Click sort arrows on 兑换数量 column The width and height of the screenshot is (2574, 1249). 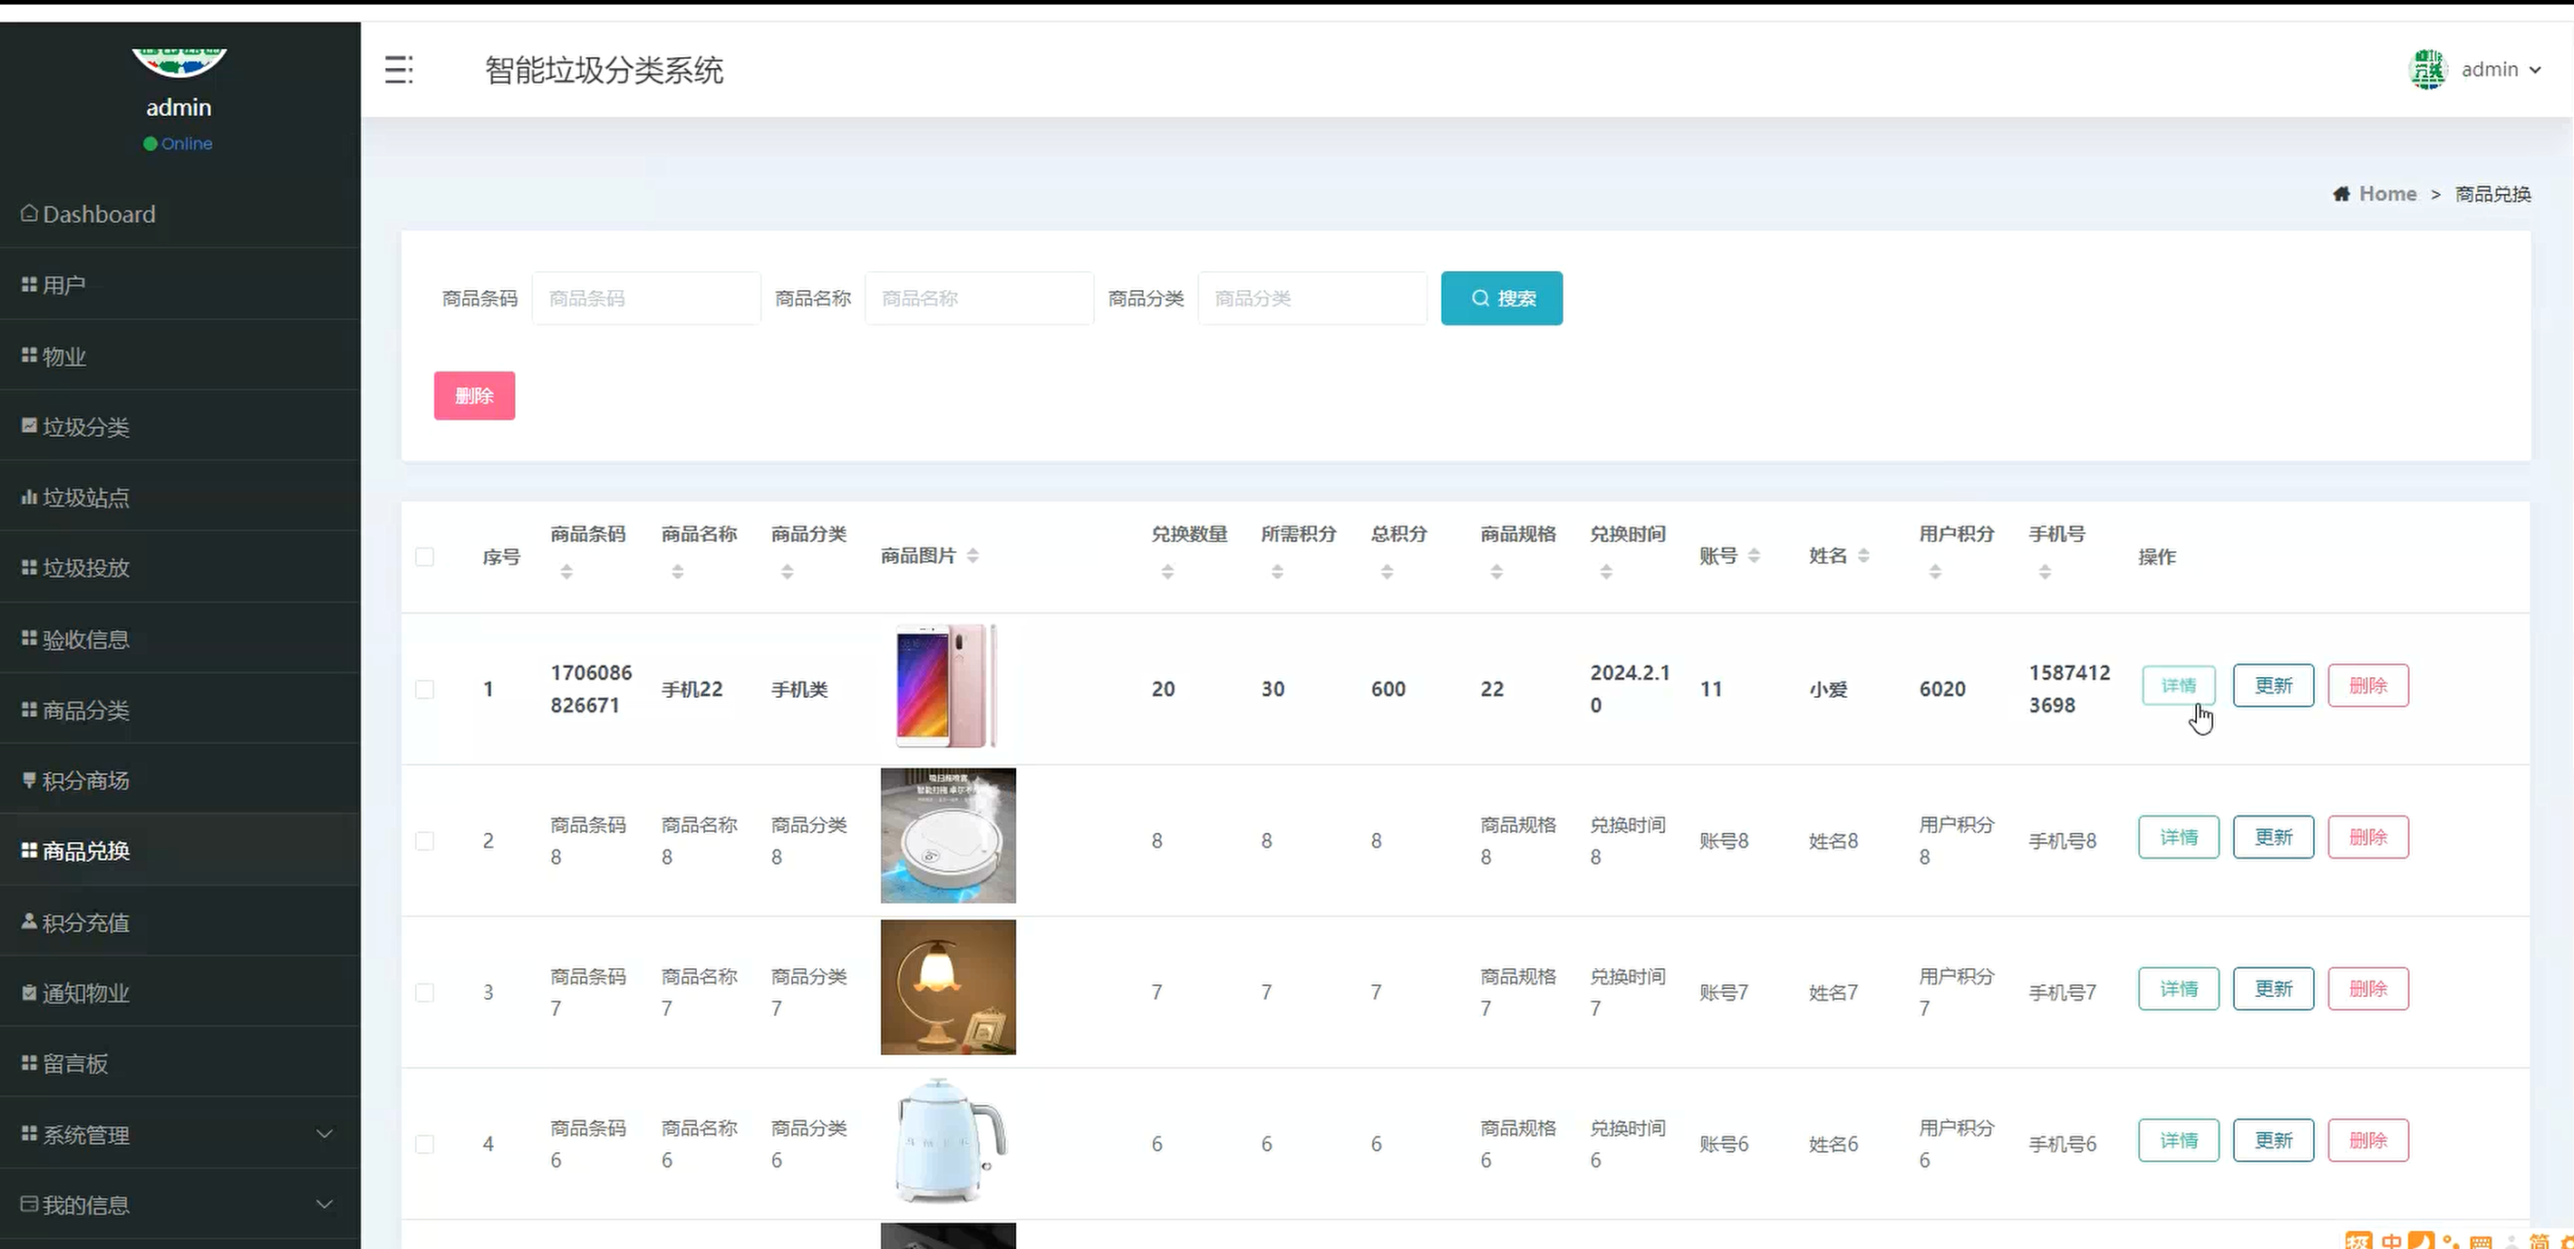[x=1167, y=572]
